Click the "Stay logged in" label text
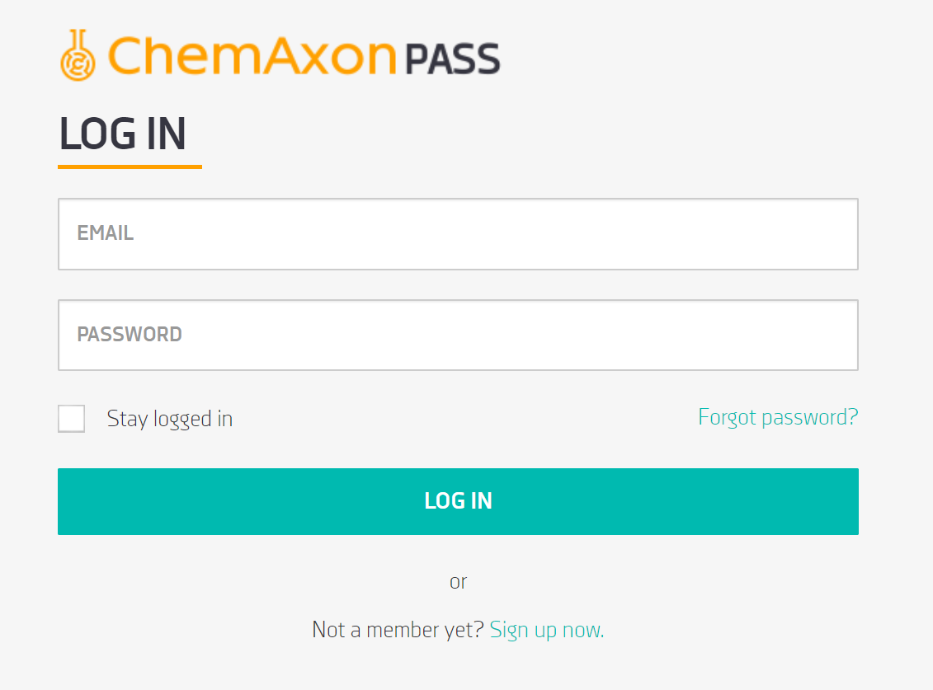The width and height of the screenshot is (933, 690). [x=170, y=419]
